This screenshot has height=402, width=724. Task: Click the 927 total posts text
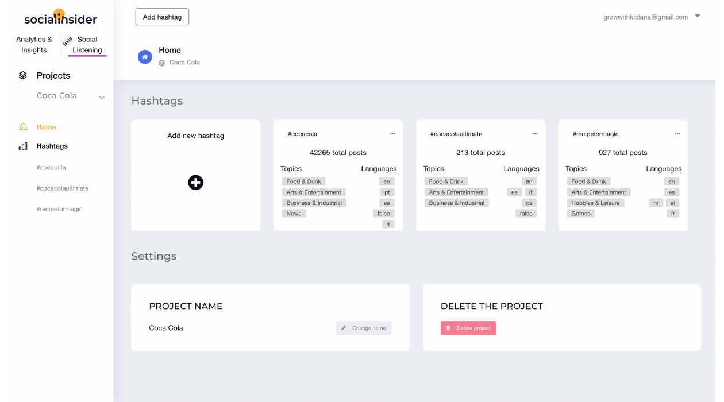click(x=623, y=153)
